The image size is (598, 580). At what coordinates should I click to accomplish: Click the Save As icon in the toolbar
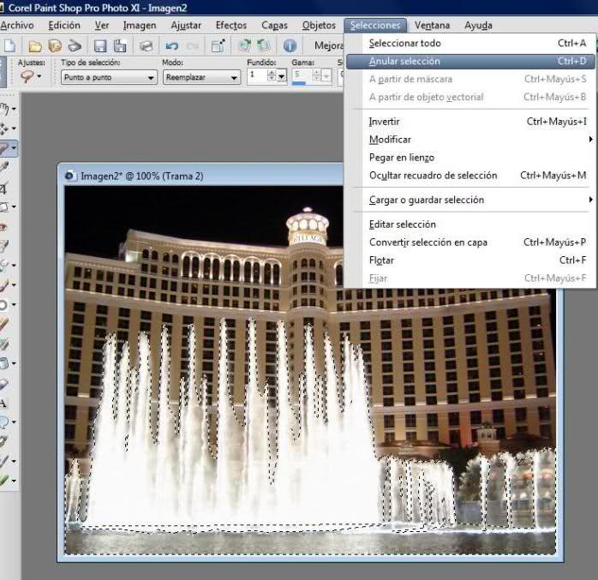120,46
